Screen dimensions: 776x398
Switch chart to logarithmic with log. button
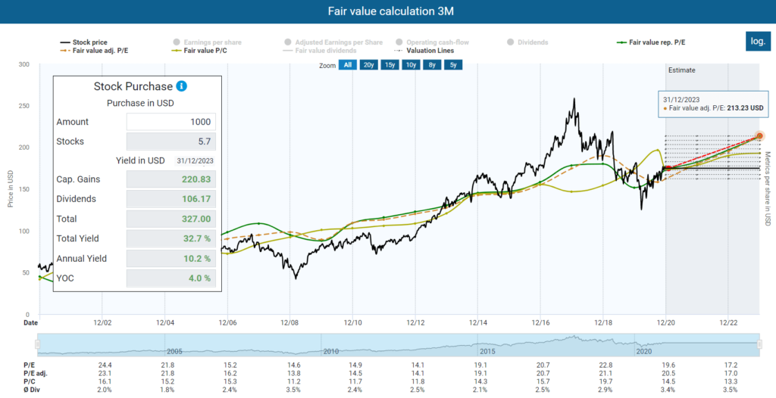click(758, 41)
